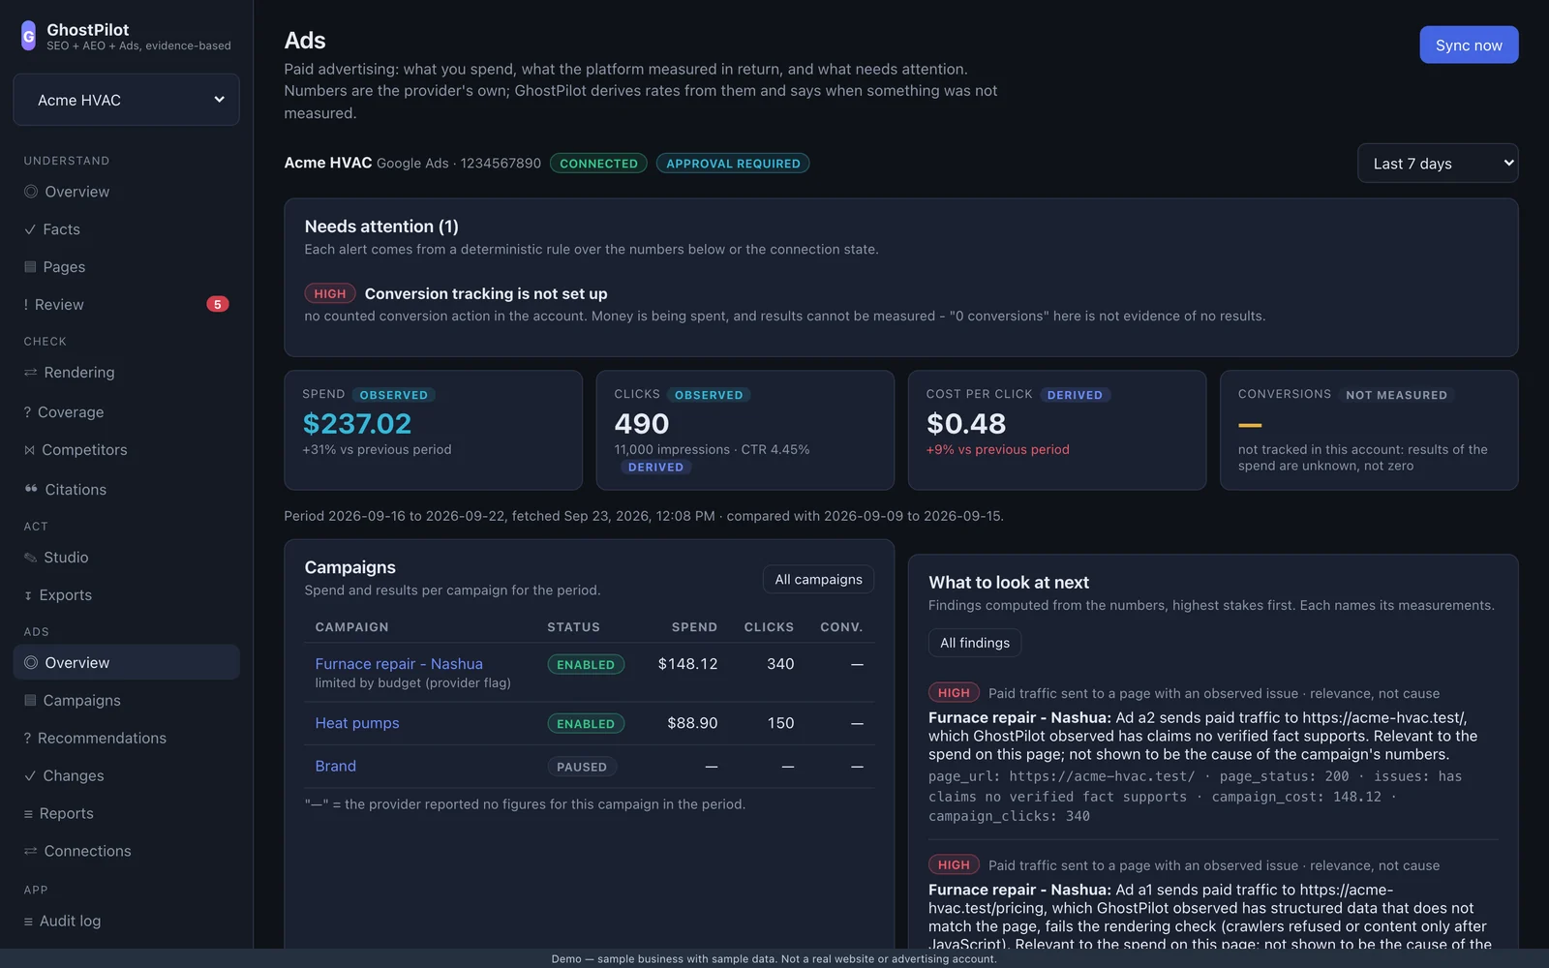Open the Heat pumps campaign link
1549x968 pixels.
pos(357,723)
